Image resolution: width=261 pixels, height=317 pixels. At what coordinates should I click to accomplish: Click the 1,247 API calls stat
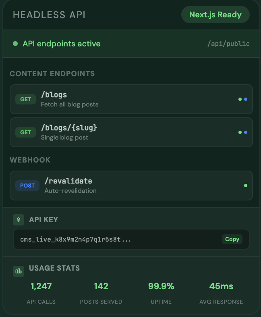tap(41, 286)
